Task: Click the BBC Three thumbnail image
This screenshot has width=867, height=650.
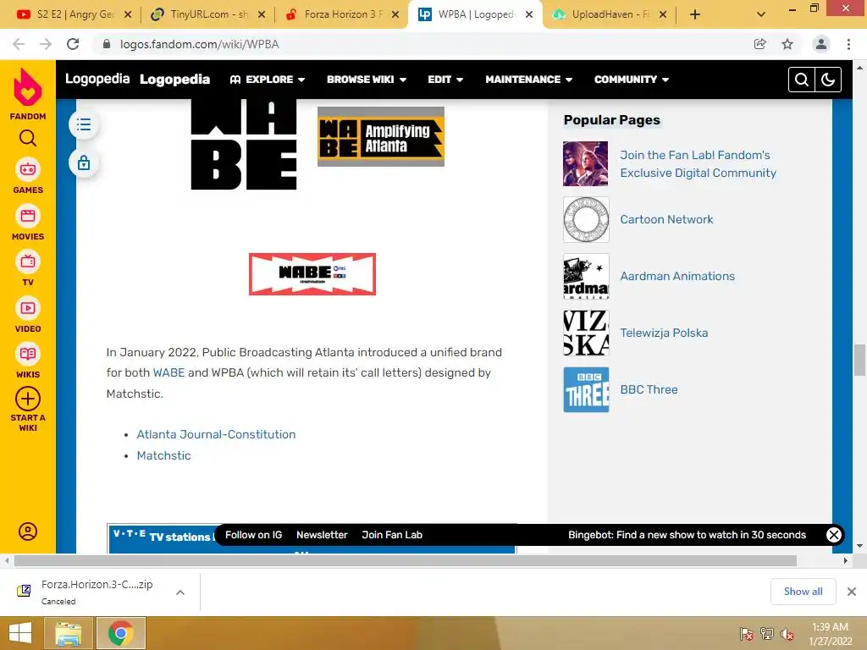Action: (x=586, y=389)
